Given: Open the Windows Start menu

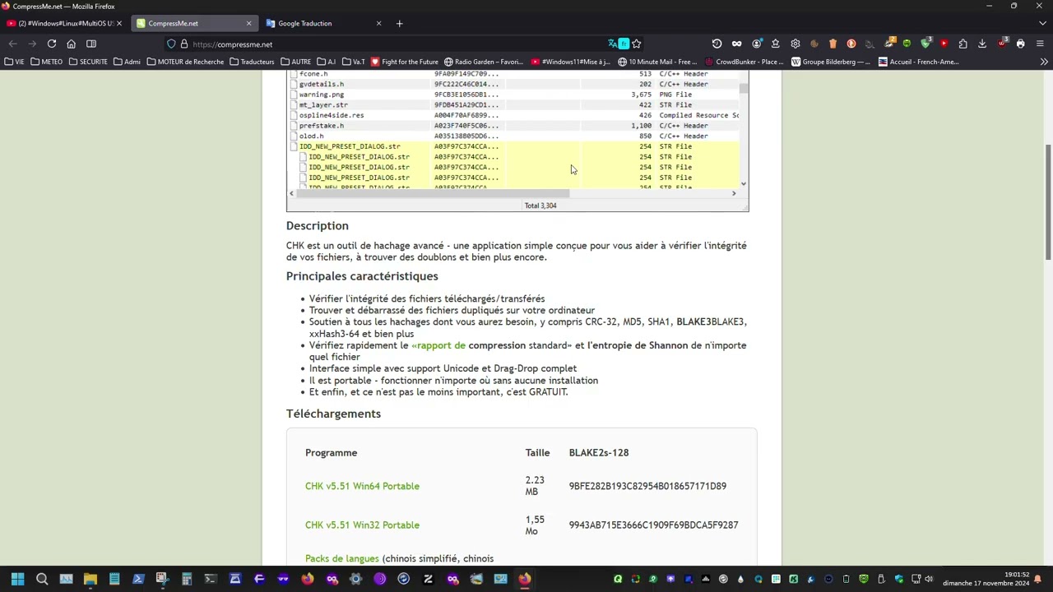Looking at the screenshot, I should 17,579.
